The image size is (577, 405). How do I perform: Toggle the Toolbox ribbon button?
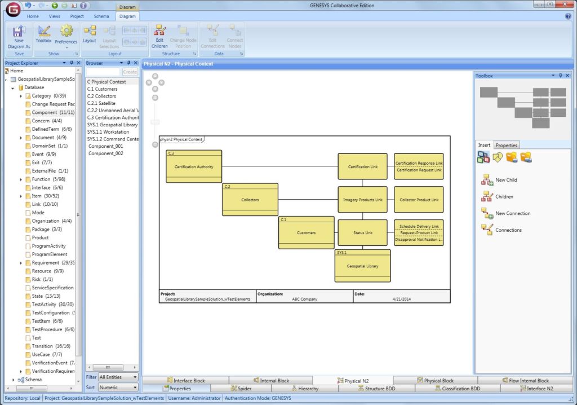43,34
